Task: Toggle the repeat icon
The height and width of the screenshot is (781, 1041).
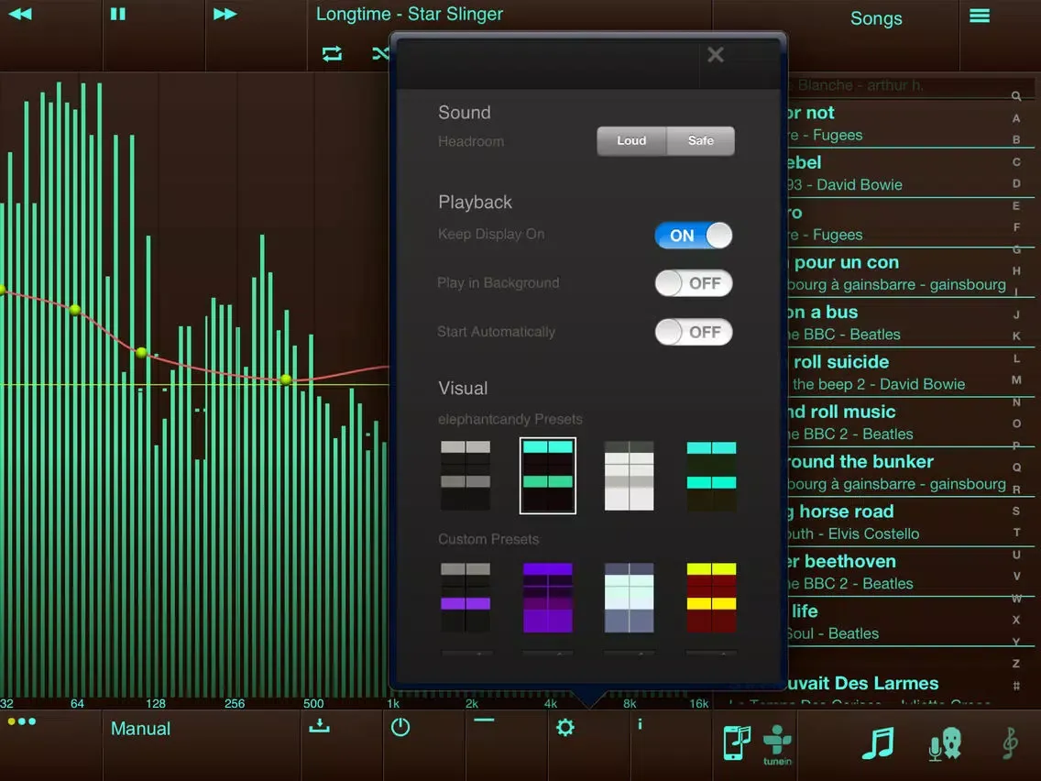Action: (x=332, y=54)
